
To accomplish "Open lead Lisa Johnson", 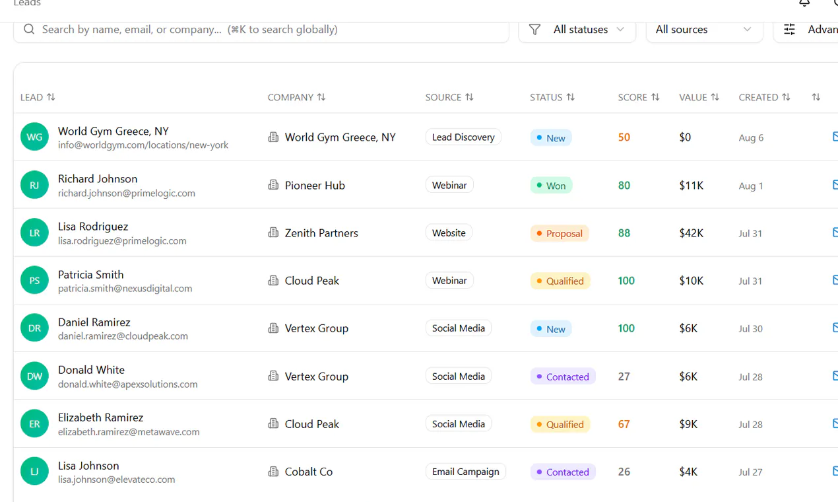I will coord(88,465).
